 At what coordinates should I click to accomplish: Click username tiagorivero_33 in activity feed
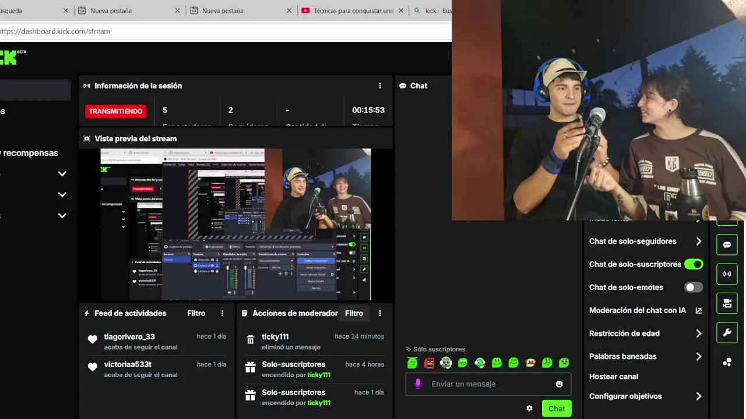click(129, 336)
